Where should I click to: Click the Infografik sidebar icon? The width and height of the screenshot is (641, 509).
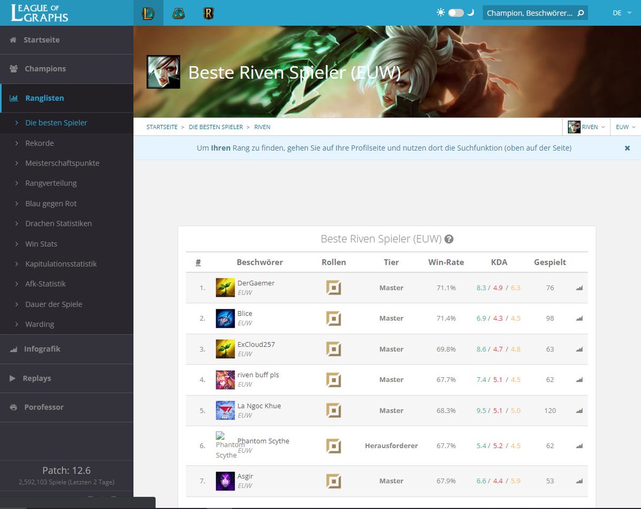click(13, 349)
